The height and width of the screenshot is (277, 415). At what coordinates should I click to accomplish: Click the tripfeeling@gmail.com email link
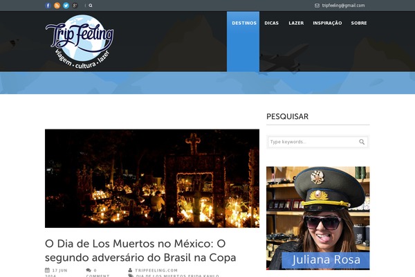tap(343, 6)
